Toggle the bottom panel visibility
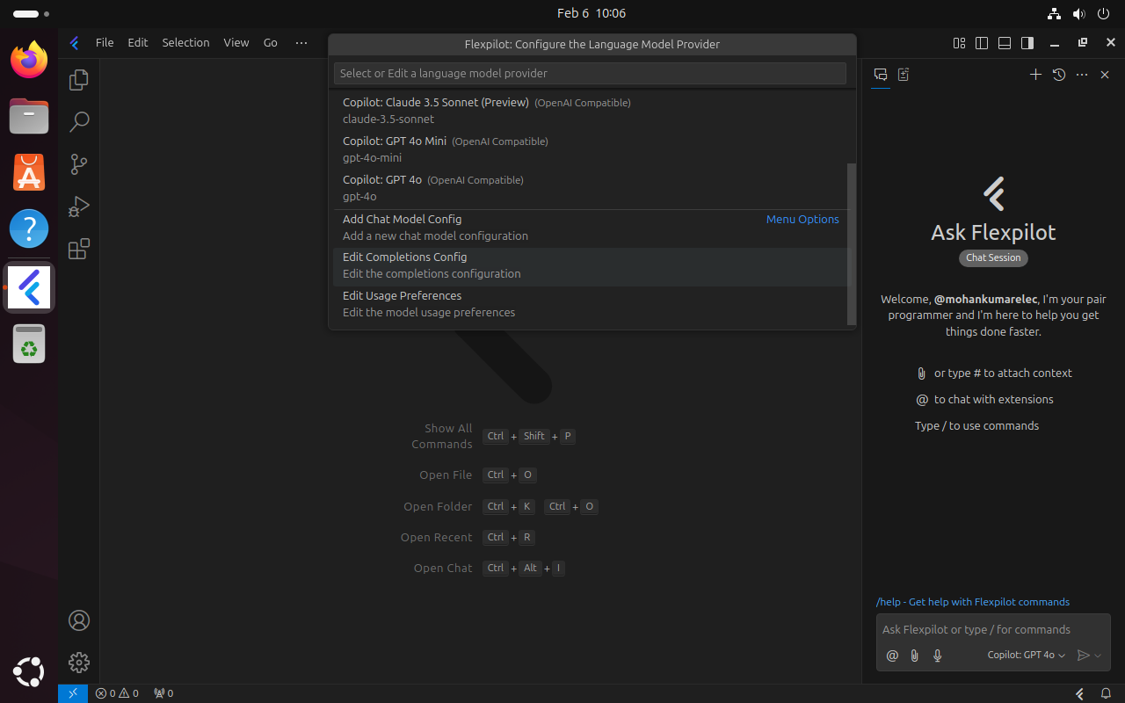The height and width of the screenshot is (703, 1125). point(1004,42)
